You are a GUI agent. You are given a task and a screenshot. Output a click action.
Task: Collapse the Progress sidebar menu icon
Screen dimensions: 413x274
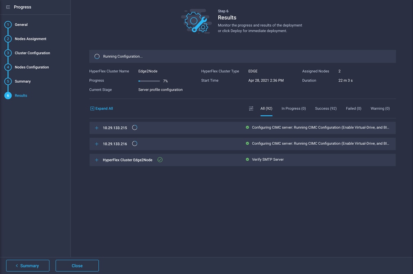pos(8,7)
